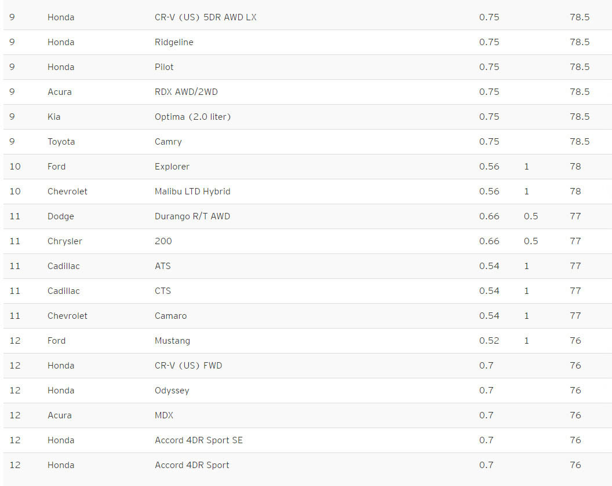Click the Toyota Camry model name
Screen dimensions: 612x486
(x=168, y=142)
